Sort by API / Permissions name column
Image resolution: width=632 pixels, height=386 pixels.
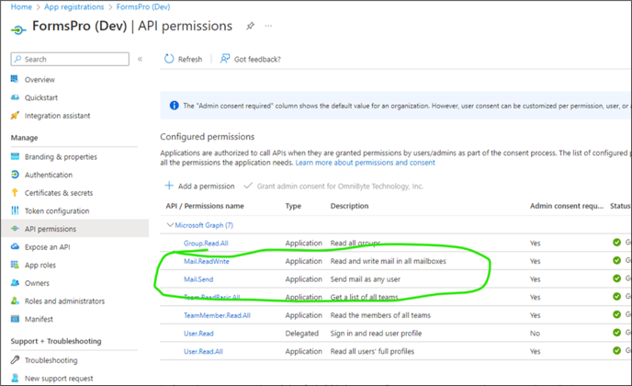(x=205, y=206)
